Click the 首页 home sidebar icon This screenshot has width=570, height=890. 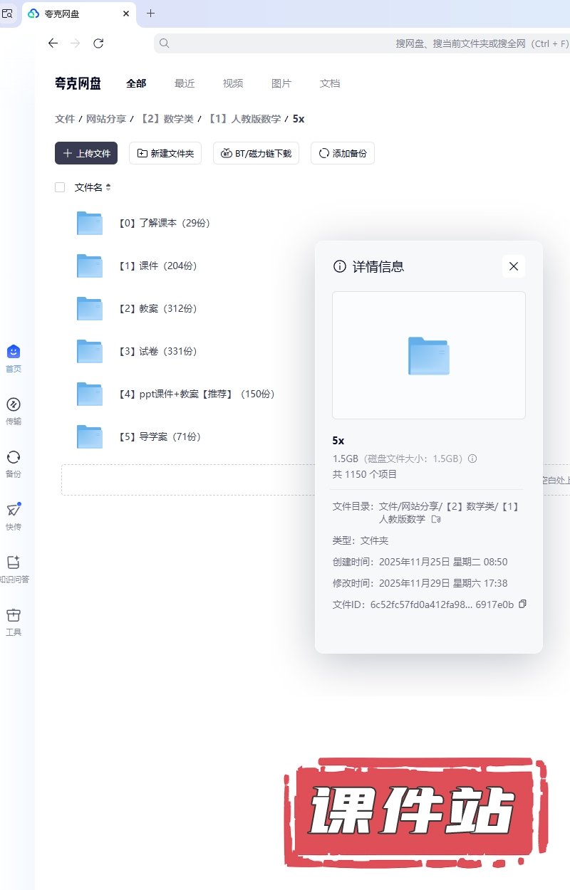[14, 352]
